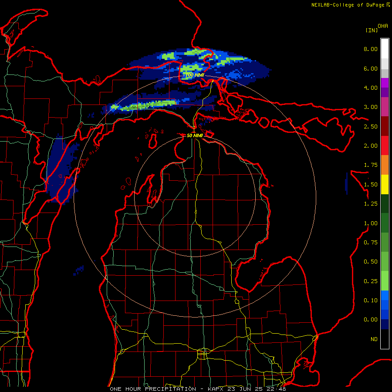Viewport: 392px width, 392px height.
Task: Pick the lightest green legend swatch near 0.25
Action: [x=385, y=281]
